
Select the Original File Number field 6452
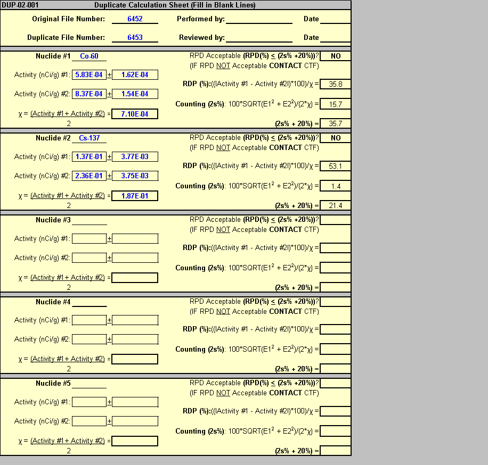(x=135, y=19)
